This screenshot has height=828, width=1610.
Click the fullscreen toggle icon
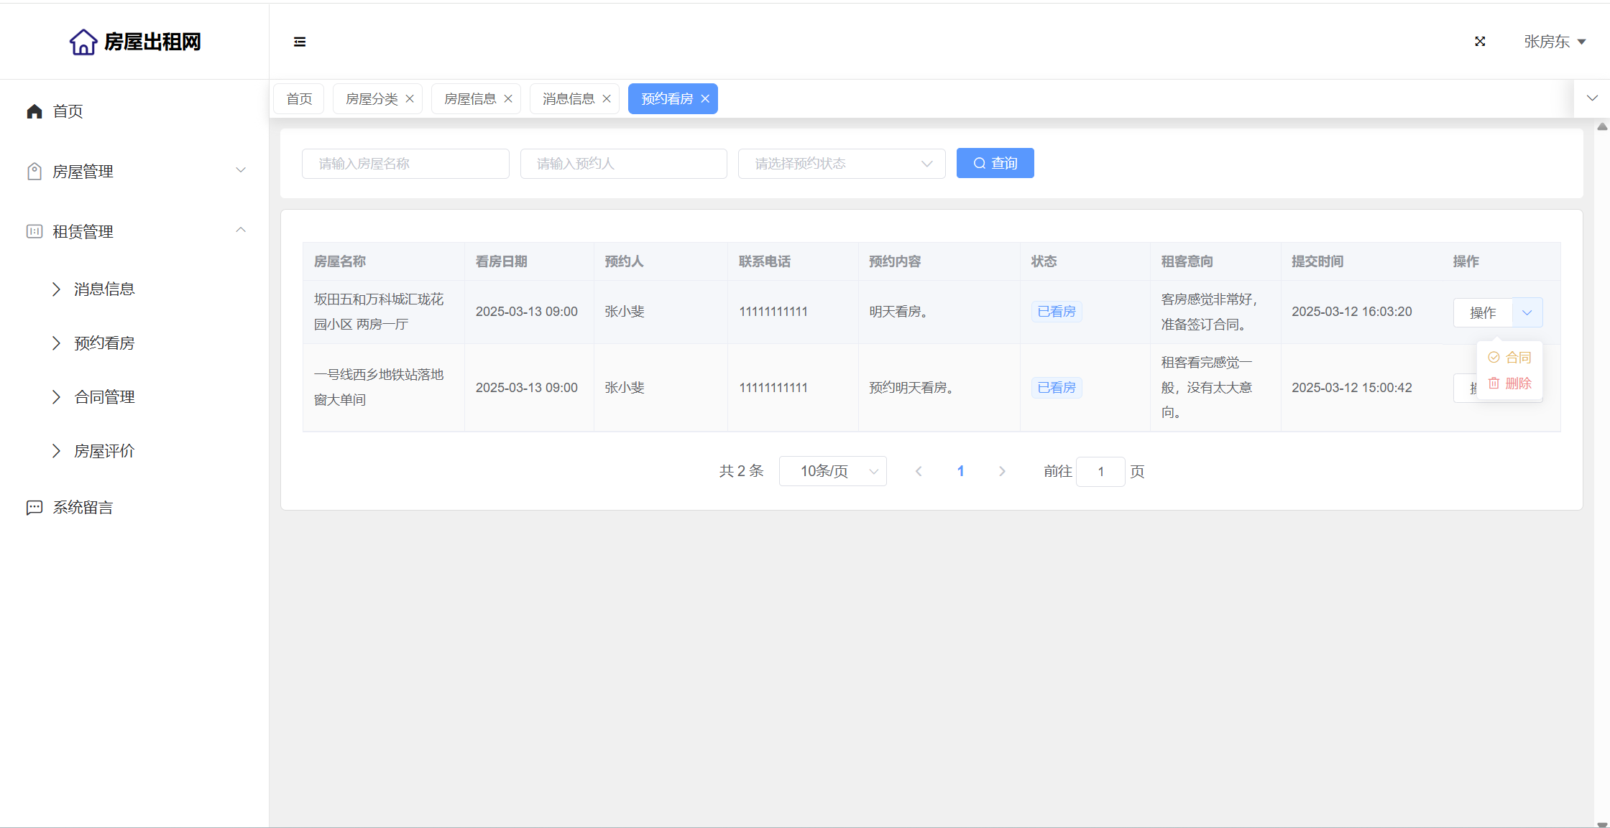point(1480,42)
